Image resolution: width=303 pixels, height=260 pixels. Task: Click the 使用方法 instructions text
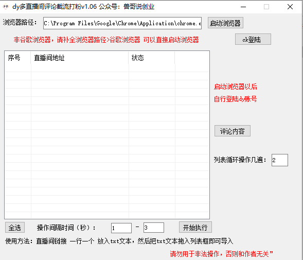pos(119,241)
